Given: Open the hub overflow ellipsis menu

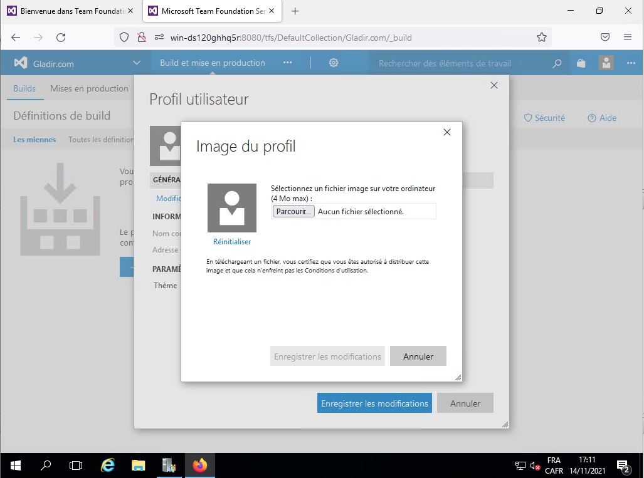Looking at the screenshot, I should [x=287, y=63].
